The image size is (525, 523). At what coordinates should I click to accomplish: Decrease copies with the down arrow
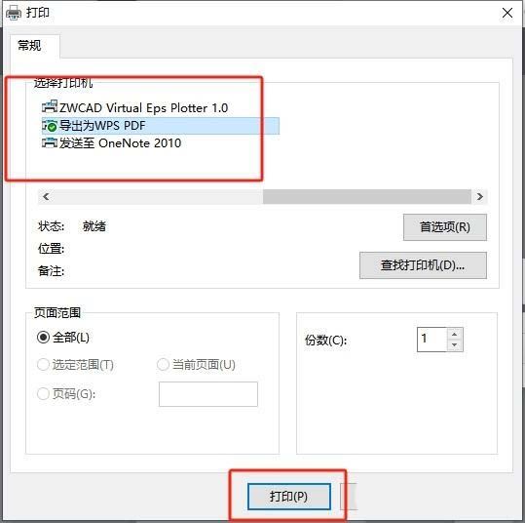(x=455, y=344)
